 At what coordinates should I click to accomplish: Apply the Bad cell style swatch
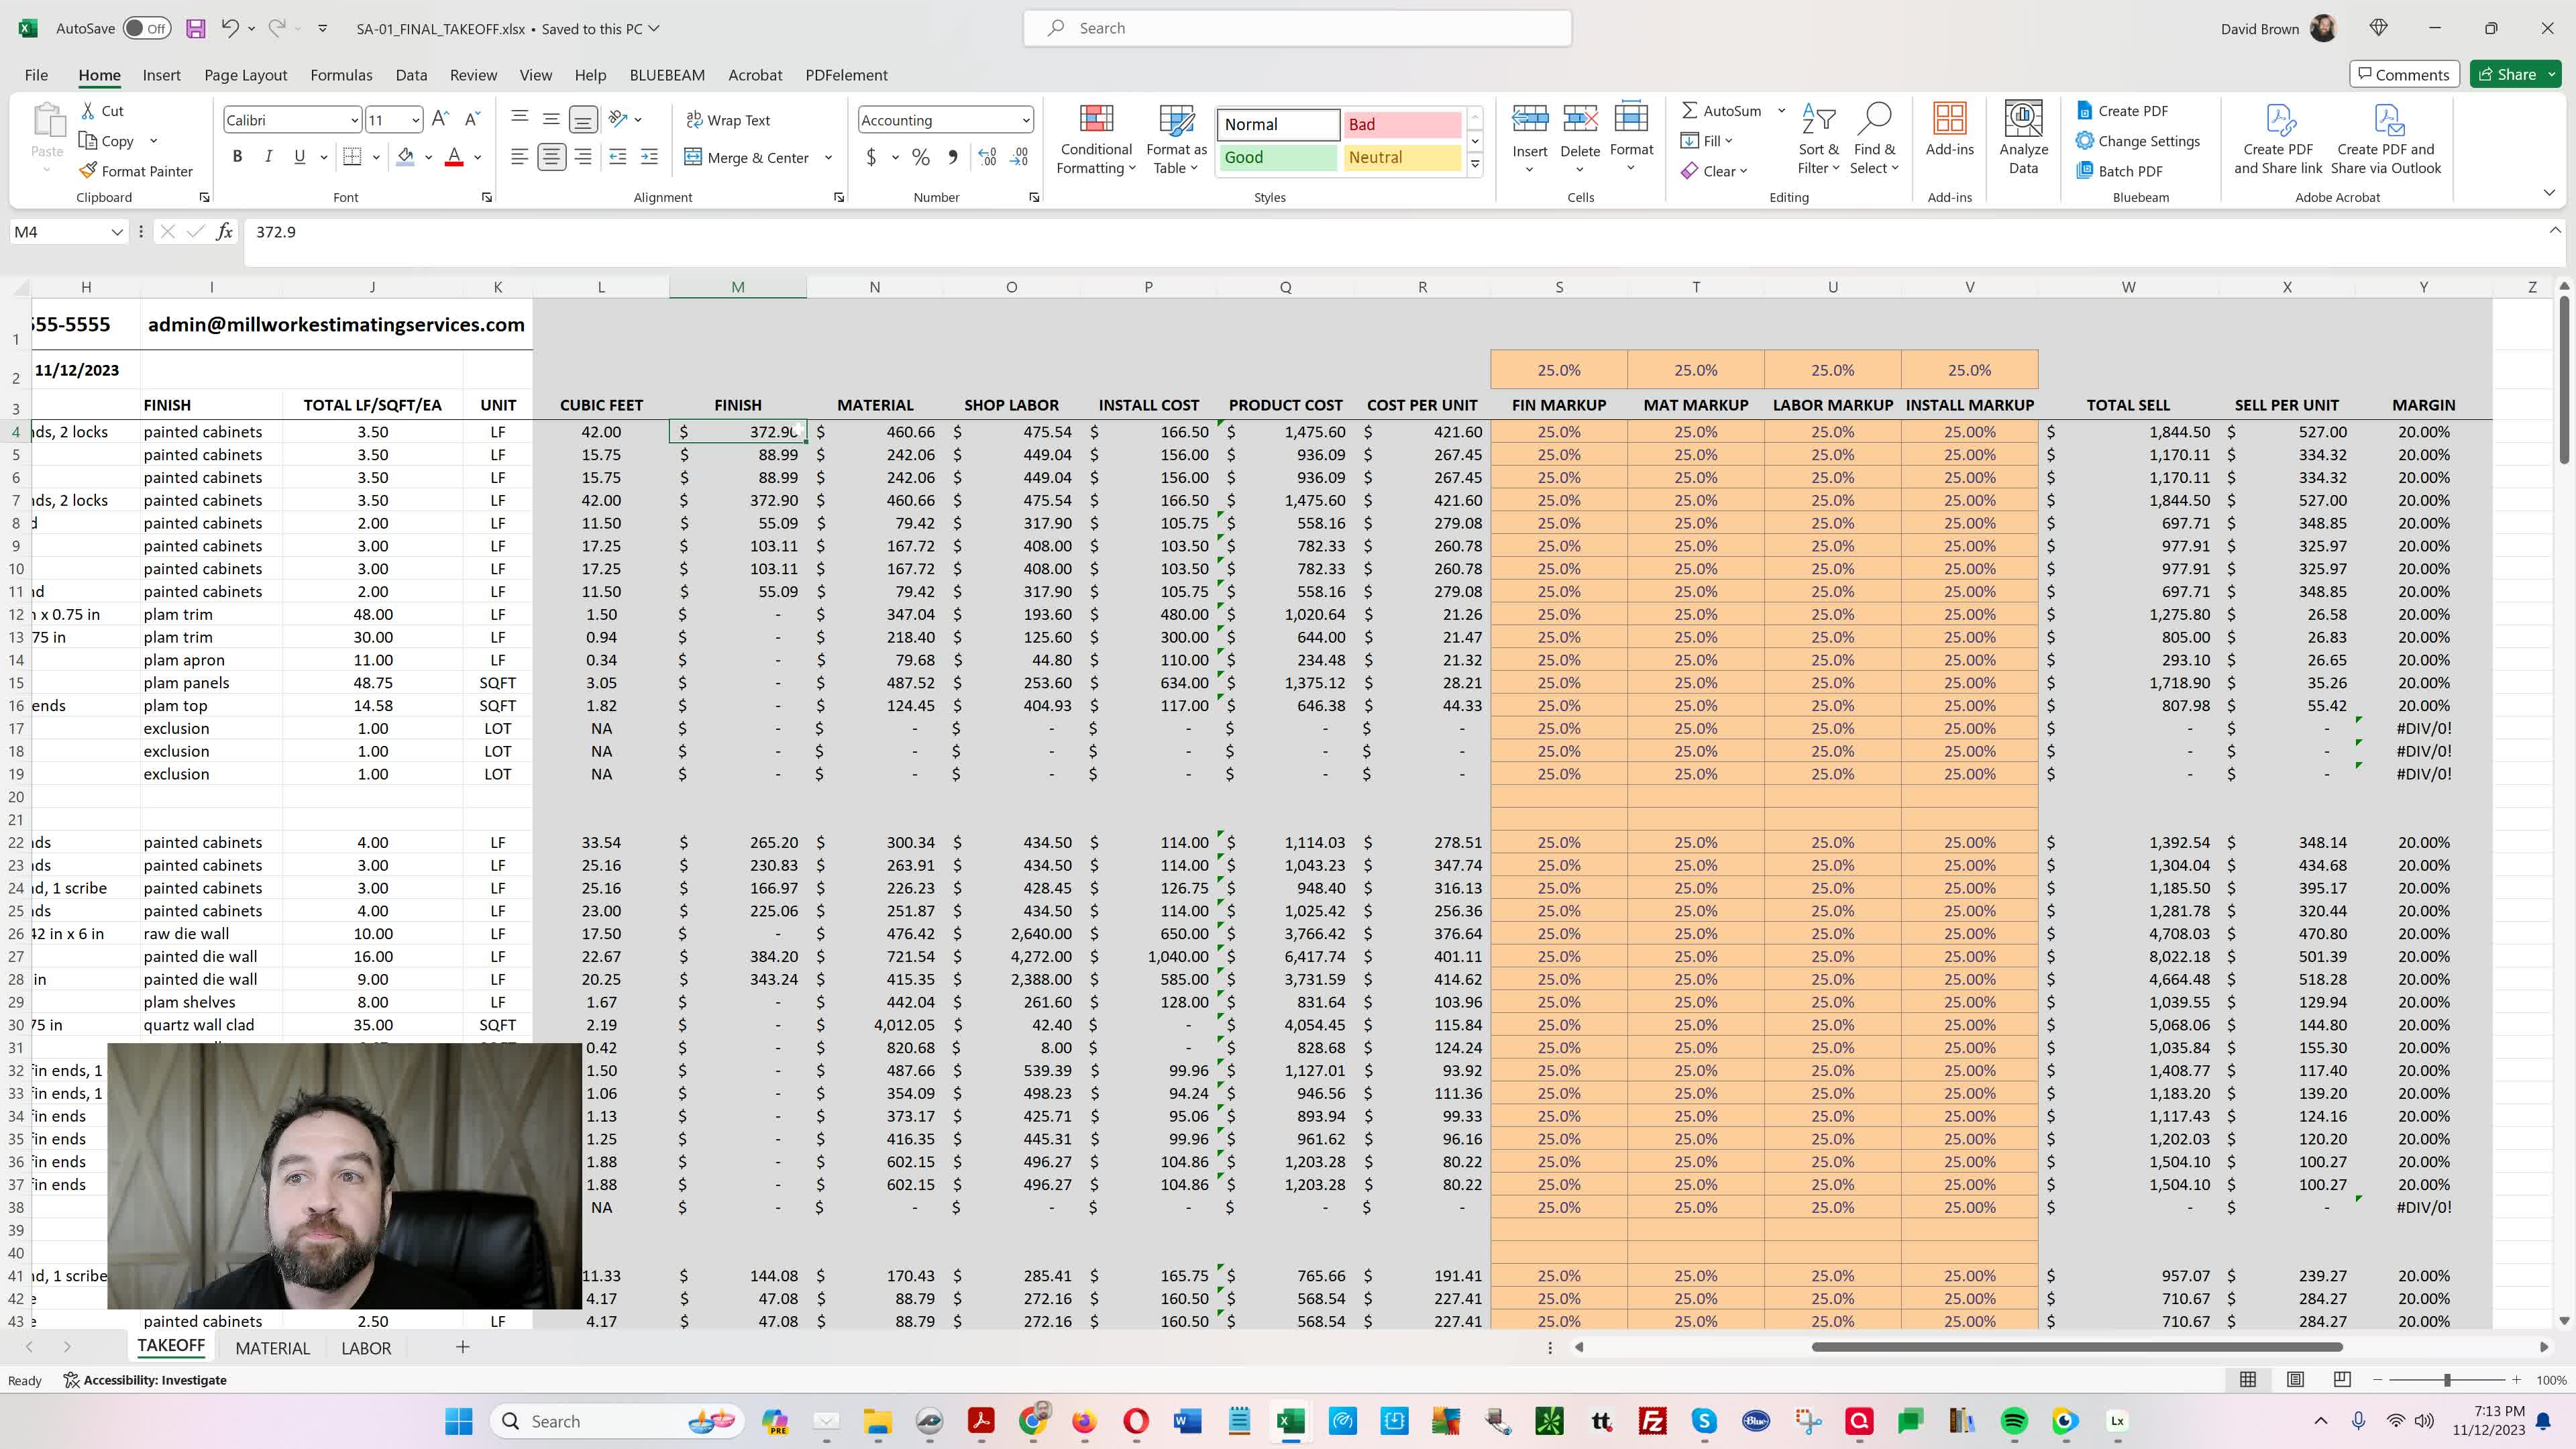(x=1403, y=124)
